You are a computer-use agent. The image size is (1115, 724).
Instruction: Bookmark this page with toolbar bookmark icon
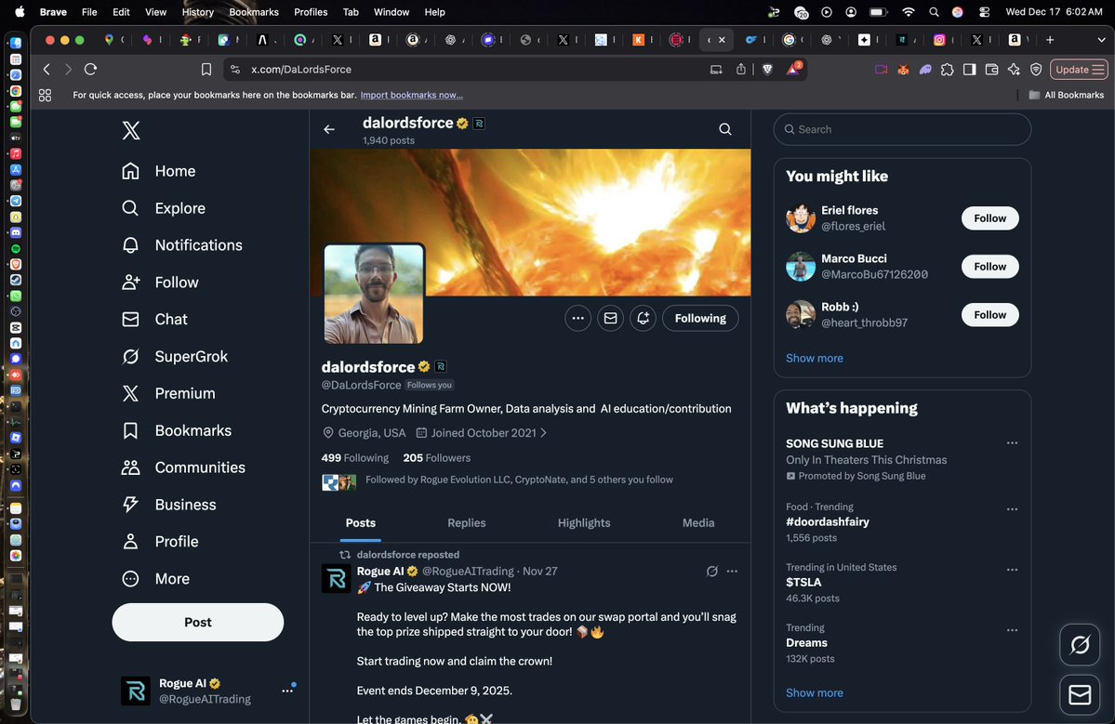(x=206, y=69)
